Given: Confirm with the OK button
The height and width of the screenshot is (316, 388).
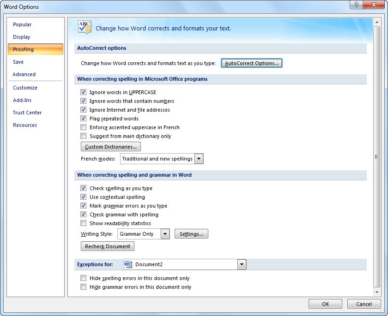Looking at the screenshot, I should pos(325,304).
